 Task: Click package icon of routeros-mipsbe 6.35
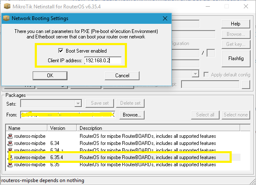[x=10, y=165]
